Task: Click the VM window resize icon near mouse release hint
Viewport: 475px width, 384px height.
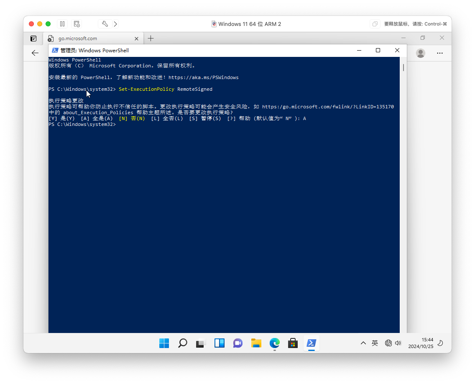Action: pos(375,24)
